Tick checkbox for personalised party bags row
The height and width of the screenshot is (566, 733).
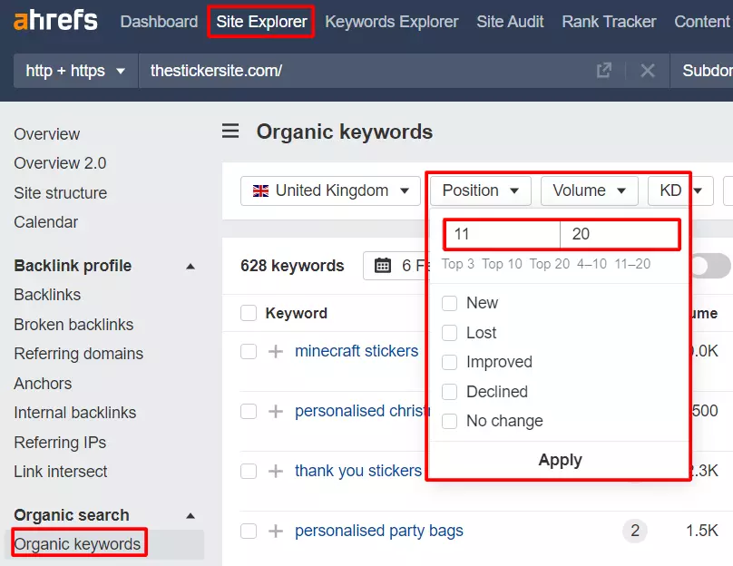tap(249, 531)
